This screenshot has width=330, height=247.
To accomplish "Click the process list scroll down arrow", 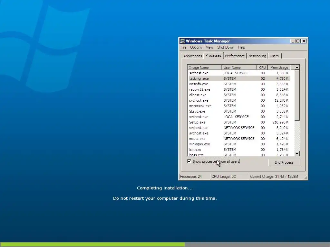I will tap(297, 154).
